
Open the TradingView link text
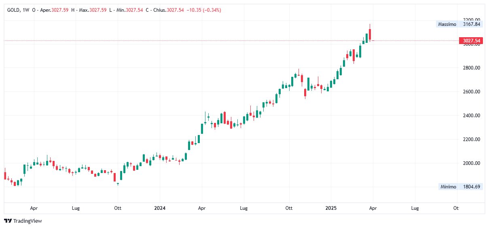click(x=28, y=221)
